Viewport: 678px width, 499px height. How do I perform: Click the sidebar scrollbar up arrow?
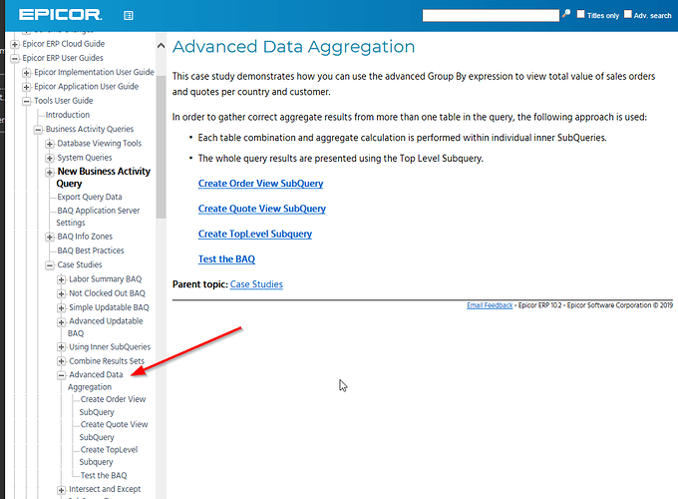tap(161, 46)
